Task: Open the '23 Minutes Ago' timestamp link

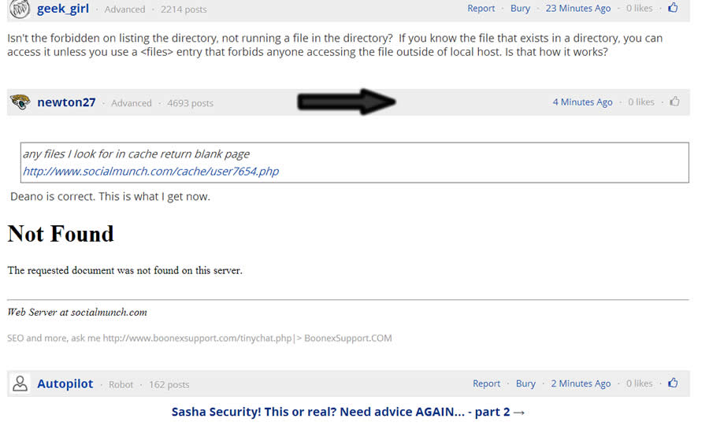Action: (578, 8)
